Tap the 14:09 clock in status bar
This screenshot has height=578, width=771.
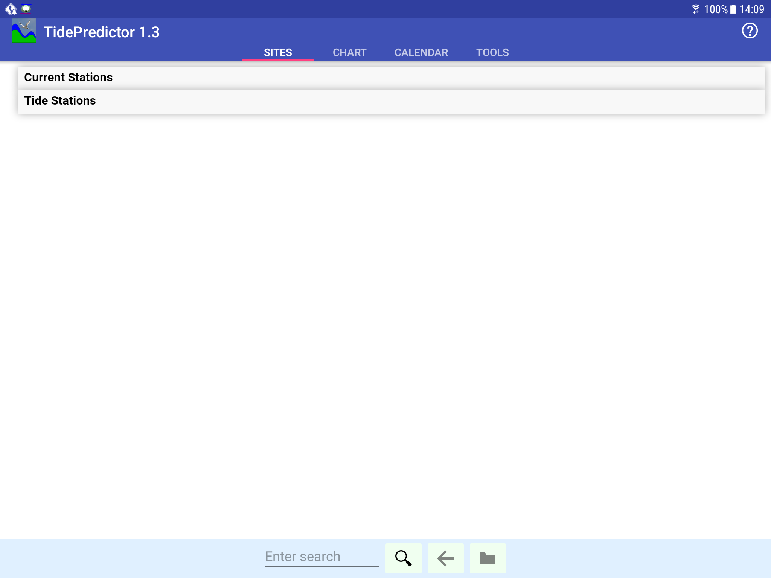click(751, 9)
